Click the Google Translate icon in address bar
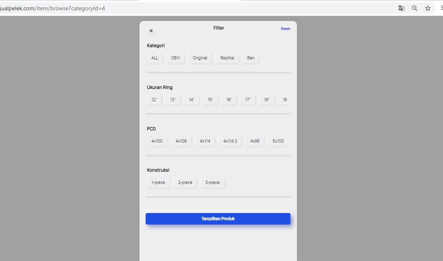 (x=402, y=8)
